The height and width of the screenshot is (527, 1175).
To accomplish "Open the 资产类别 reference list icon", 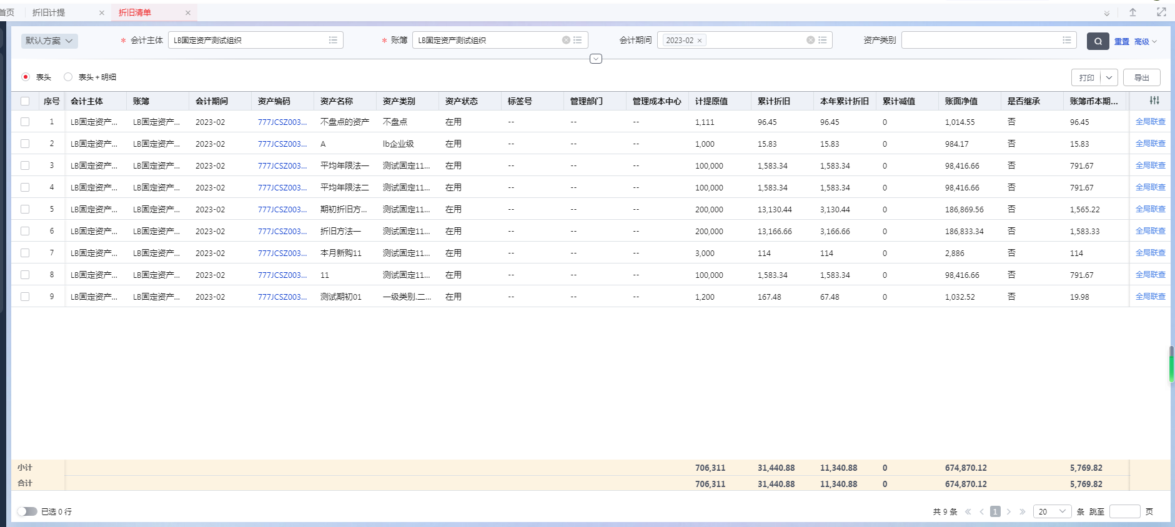I will [x=1067, y=40].
